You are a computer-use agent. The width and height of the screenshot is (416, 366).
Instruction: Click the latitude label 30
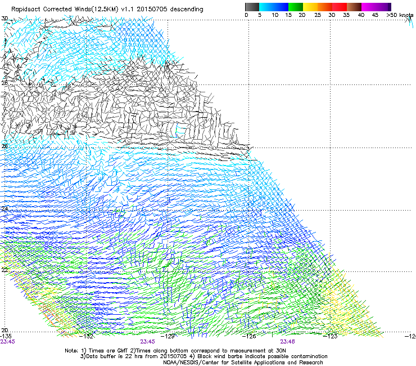[x=4, y=19]
